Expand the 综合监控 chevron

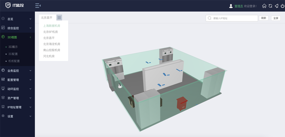[30, 28]
